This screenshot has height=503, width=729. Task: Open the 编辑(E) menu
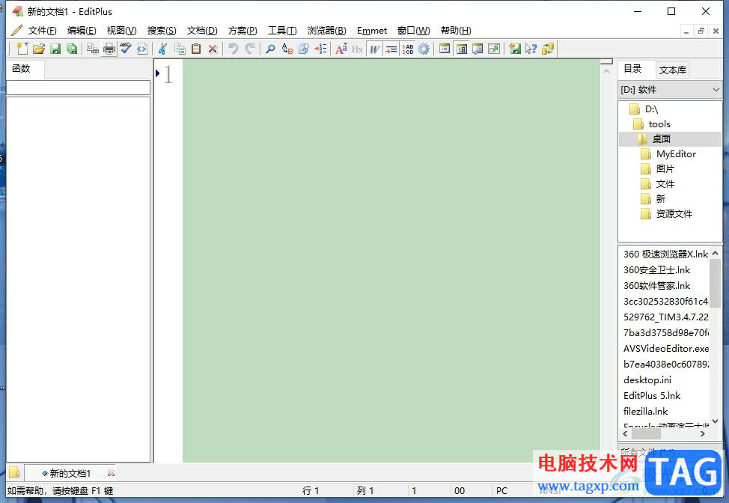click(82, 30)
